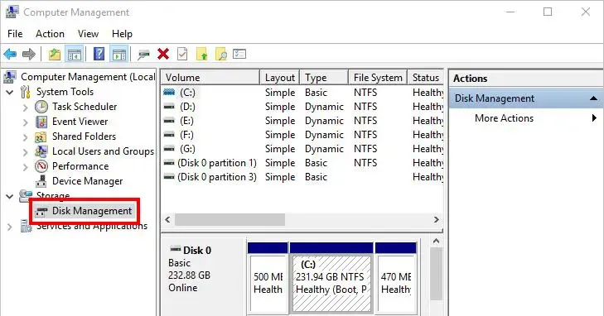
Task: Collapse the Disk Management actions section
Action: [x=593, y=98]
